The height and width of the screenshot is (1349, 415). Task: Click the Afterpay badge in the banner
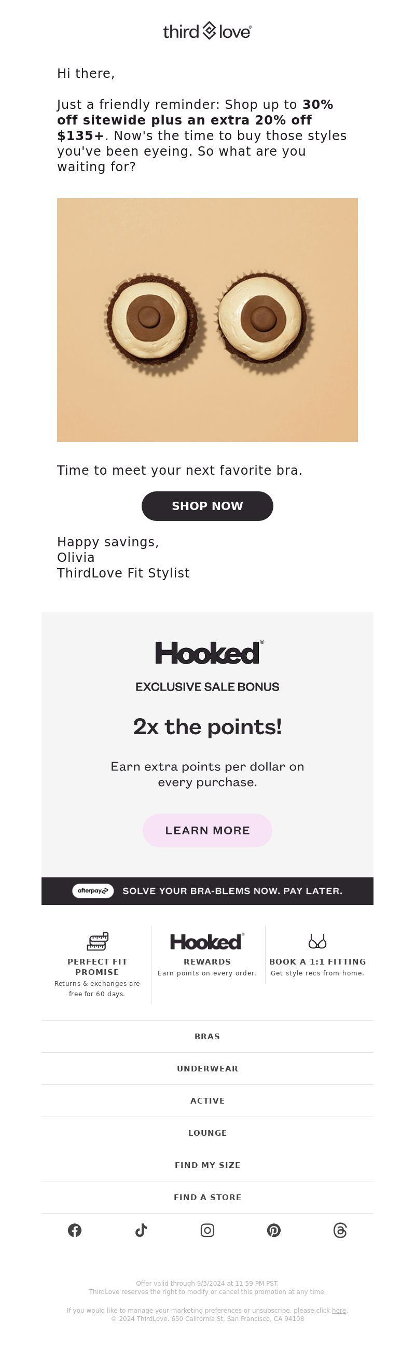click(x=93, y=891)
